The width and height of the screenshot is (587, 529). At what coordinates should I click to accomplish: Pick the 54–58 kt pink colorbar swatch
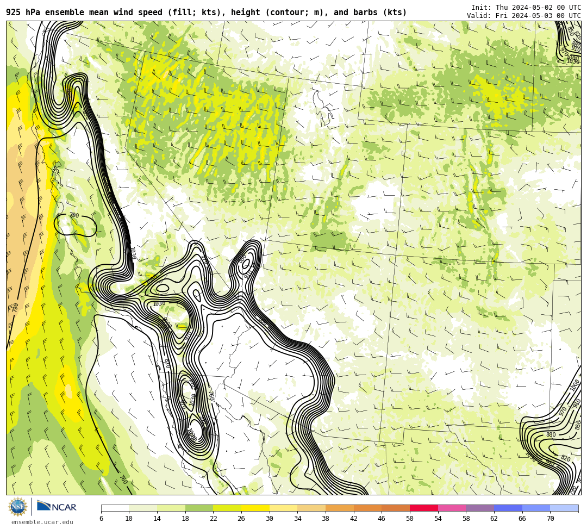pos(452,508)
